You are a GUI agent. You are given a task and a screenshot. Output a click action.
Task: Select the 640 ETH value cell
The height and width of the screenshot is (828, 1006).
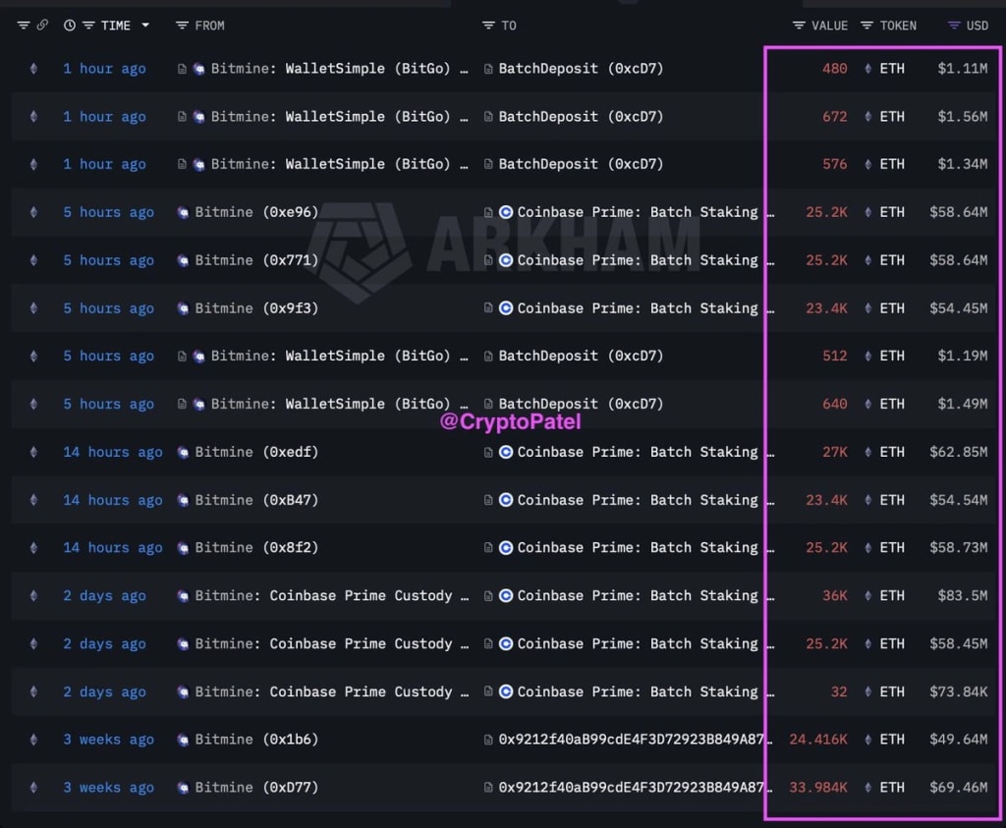(x=835, y=404)
